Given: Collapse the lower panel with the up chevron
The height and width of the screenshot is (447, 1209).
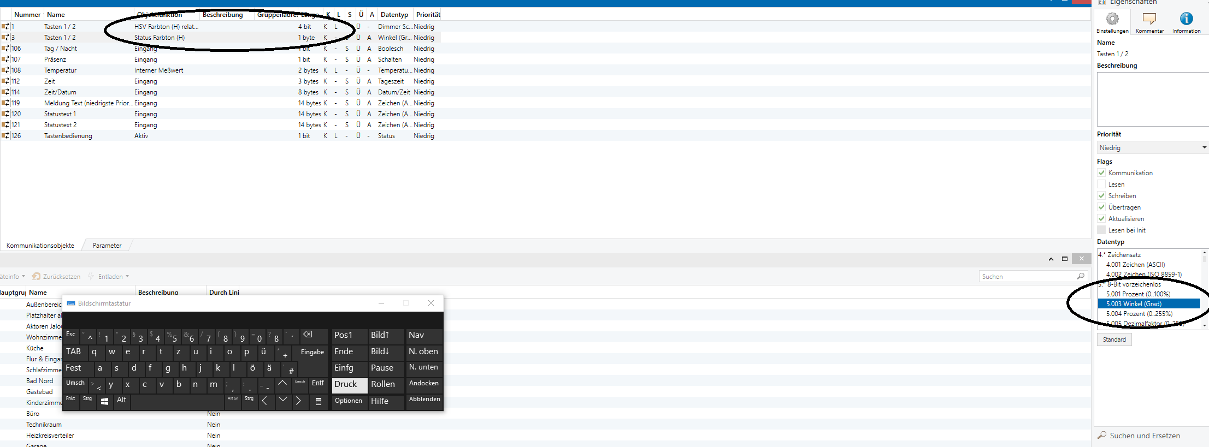Looking at the screenshot, I should click(x=1051, y=259).
